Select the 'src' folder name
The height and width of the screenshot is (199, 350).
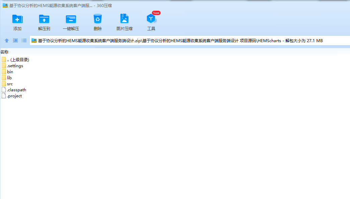coord(10,84)
